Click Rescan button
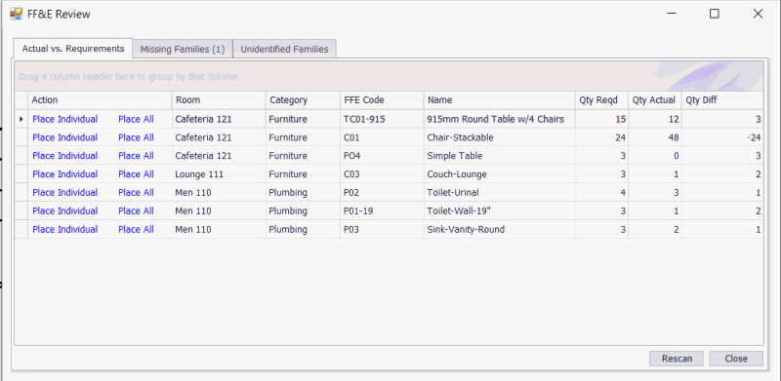 pos(677,359)
